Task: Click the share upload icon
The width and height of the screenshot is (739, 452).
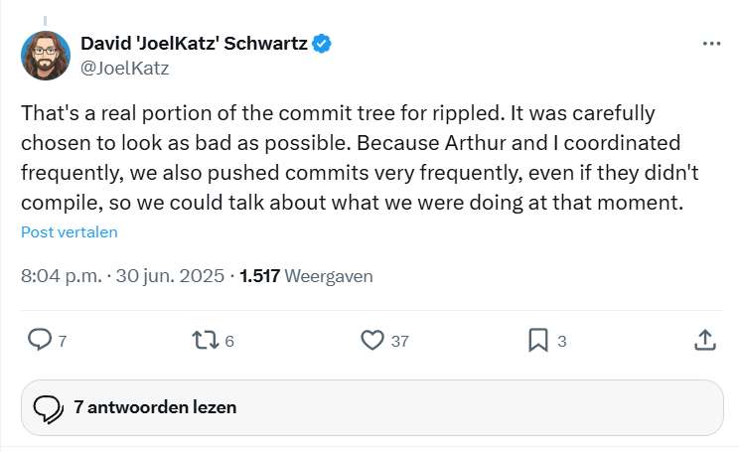Action: pos(703,340)
